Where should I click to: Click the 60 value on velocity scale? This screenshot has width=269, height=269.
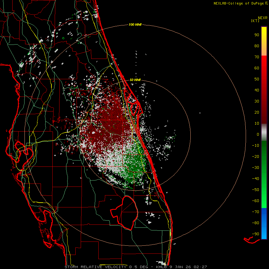[257, 68]
